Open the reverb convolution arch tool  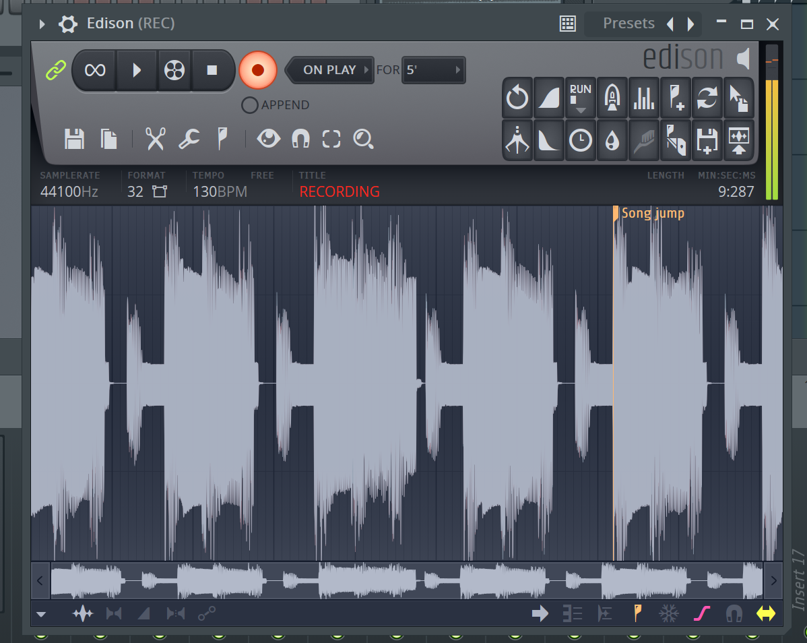pos(612,98)
